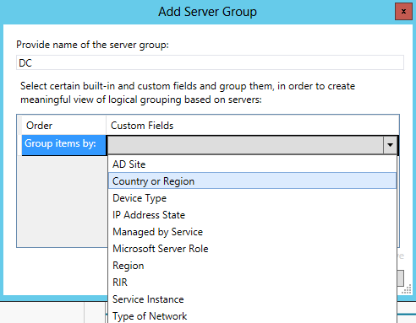
Task: Choose Managed by Service option
Action: tap(252, 232)
